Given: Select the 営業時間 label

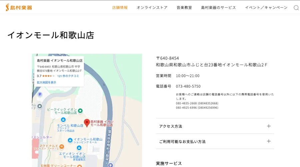Looking at the screenshot, I should point(164,76).
